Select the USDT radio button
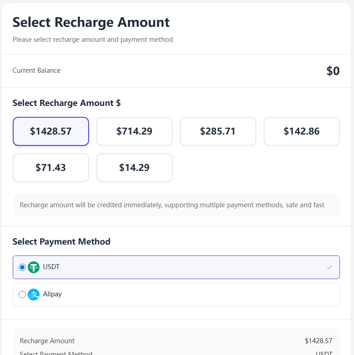Viewport: 354px width, 355px height. coord(22,267)
